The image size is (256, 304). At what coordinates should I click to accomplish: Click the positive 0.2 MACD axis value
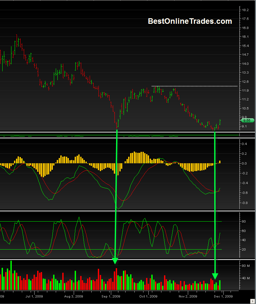click(244, 154)
